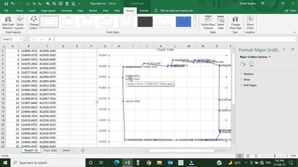Select the blue chart style thumbnail

[183, 22]
